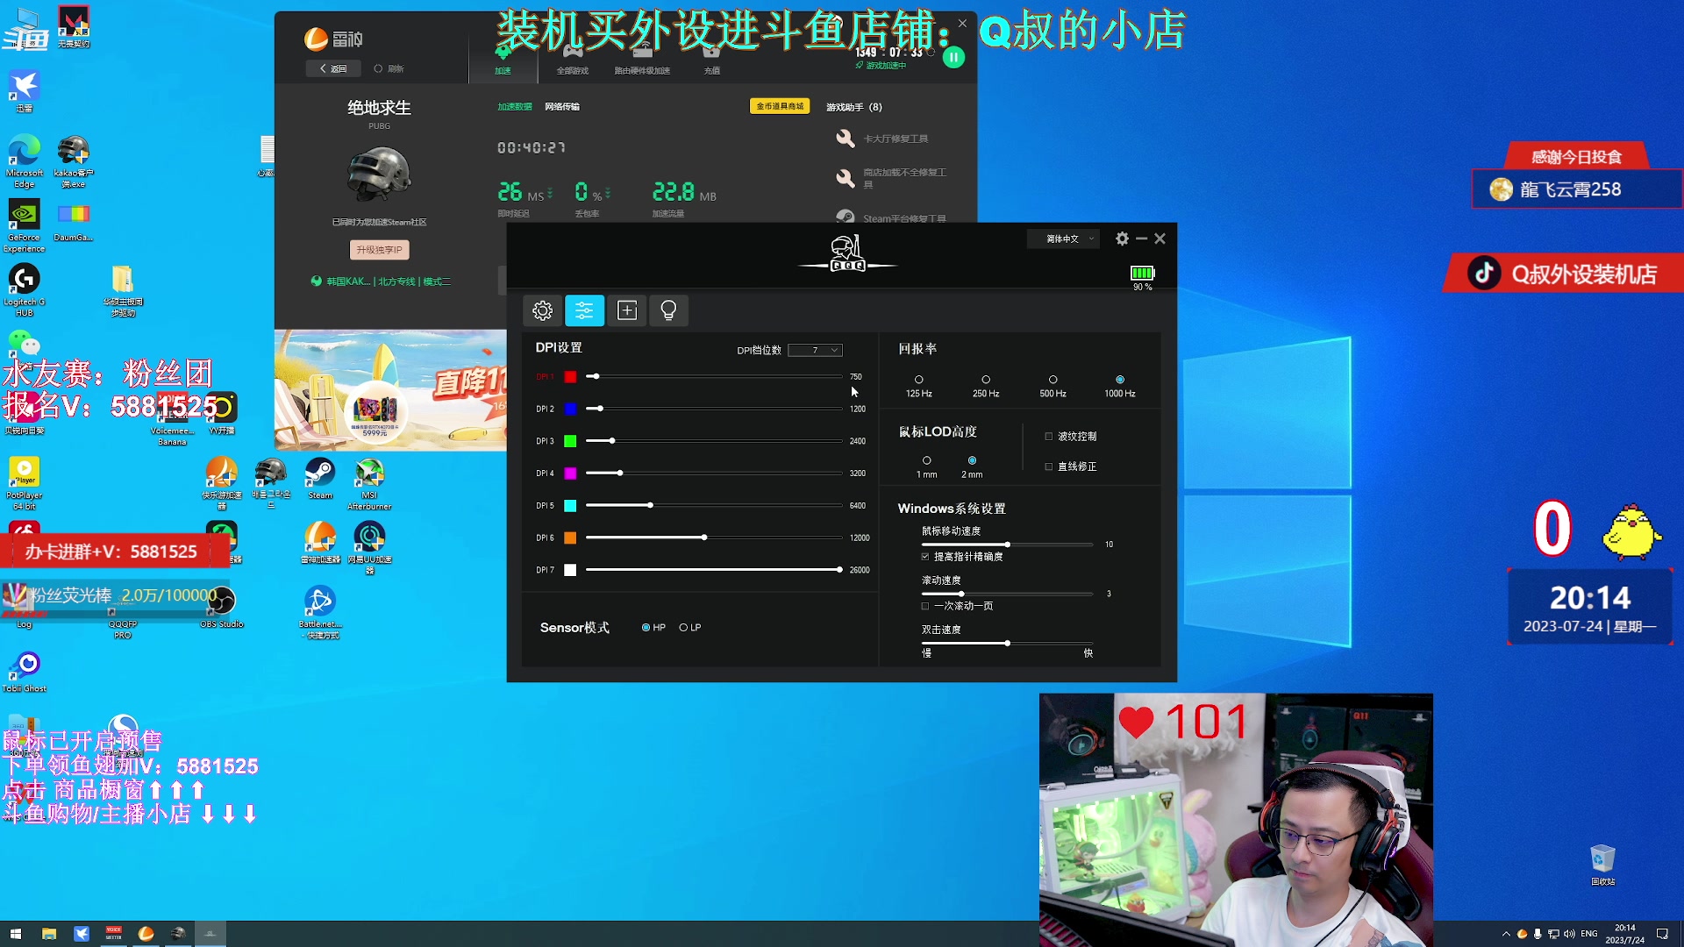Select LP sensor mode
The height and width of the screenshot is (947, 1684).
click(683, 628)
